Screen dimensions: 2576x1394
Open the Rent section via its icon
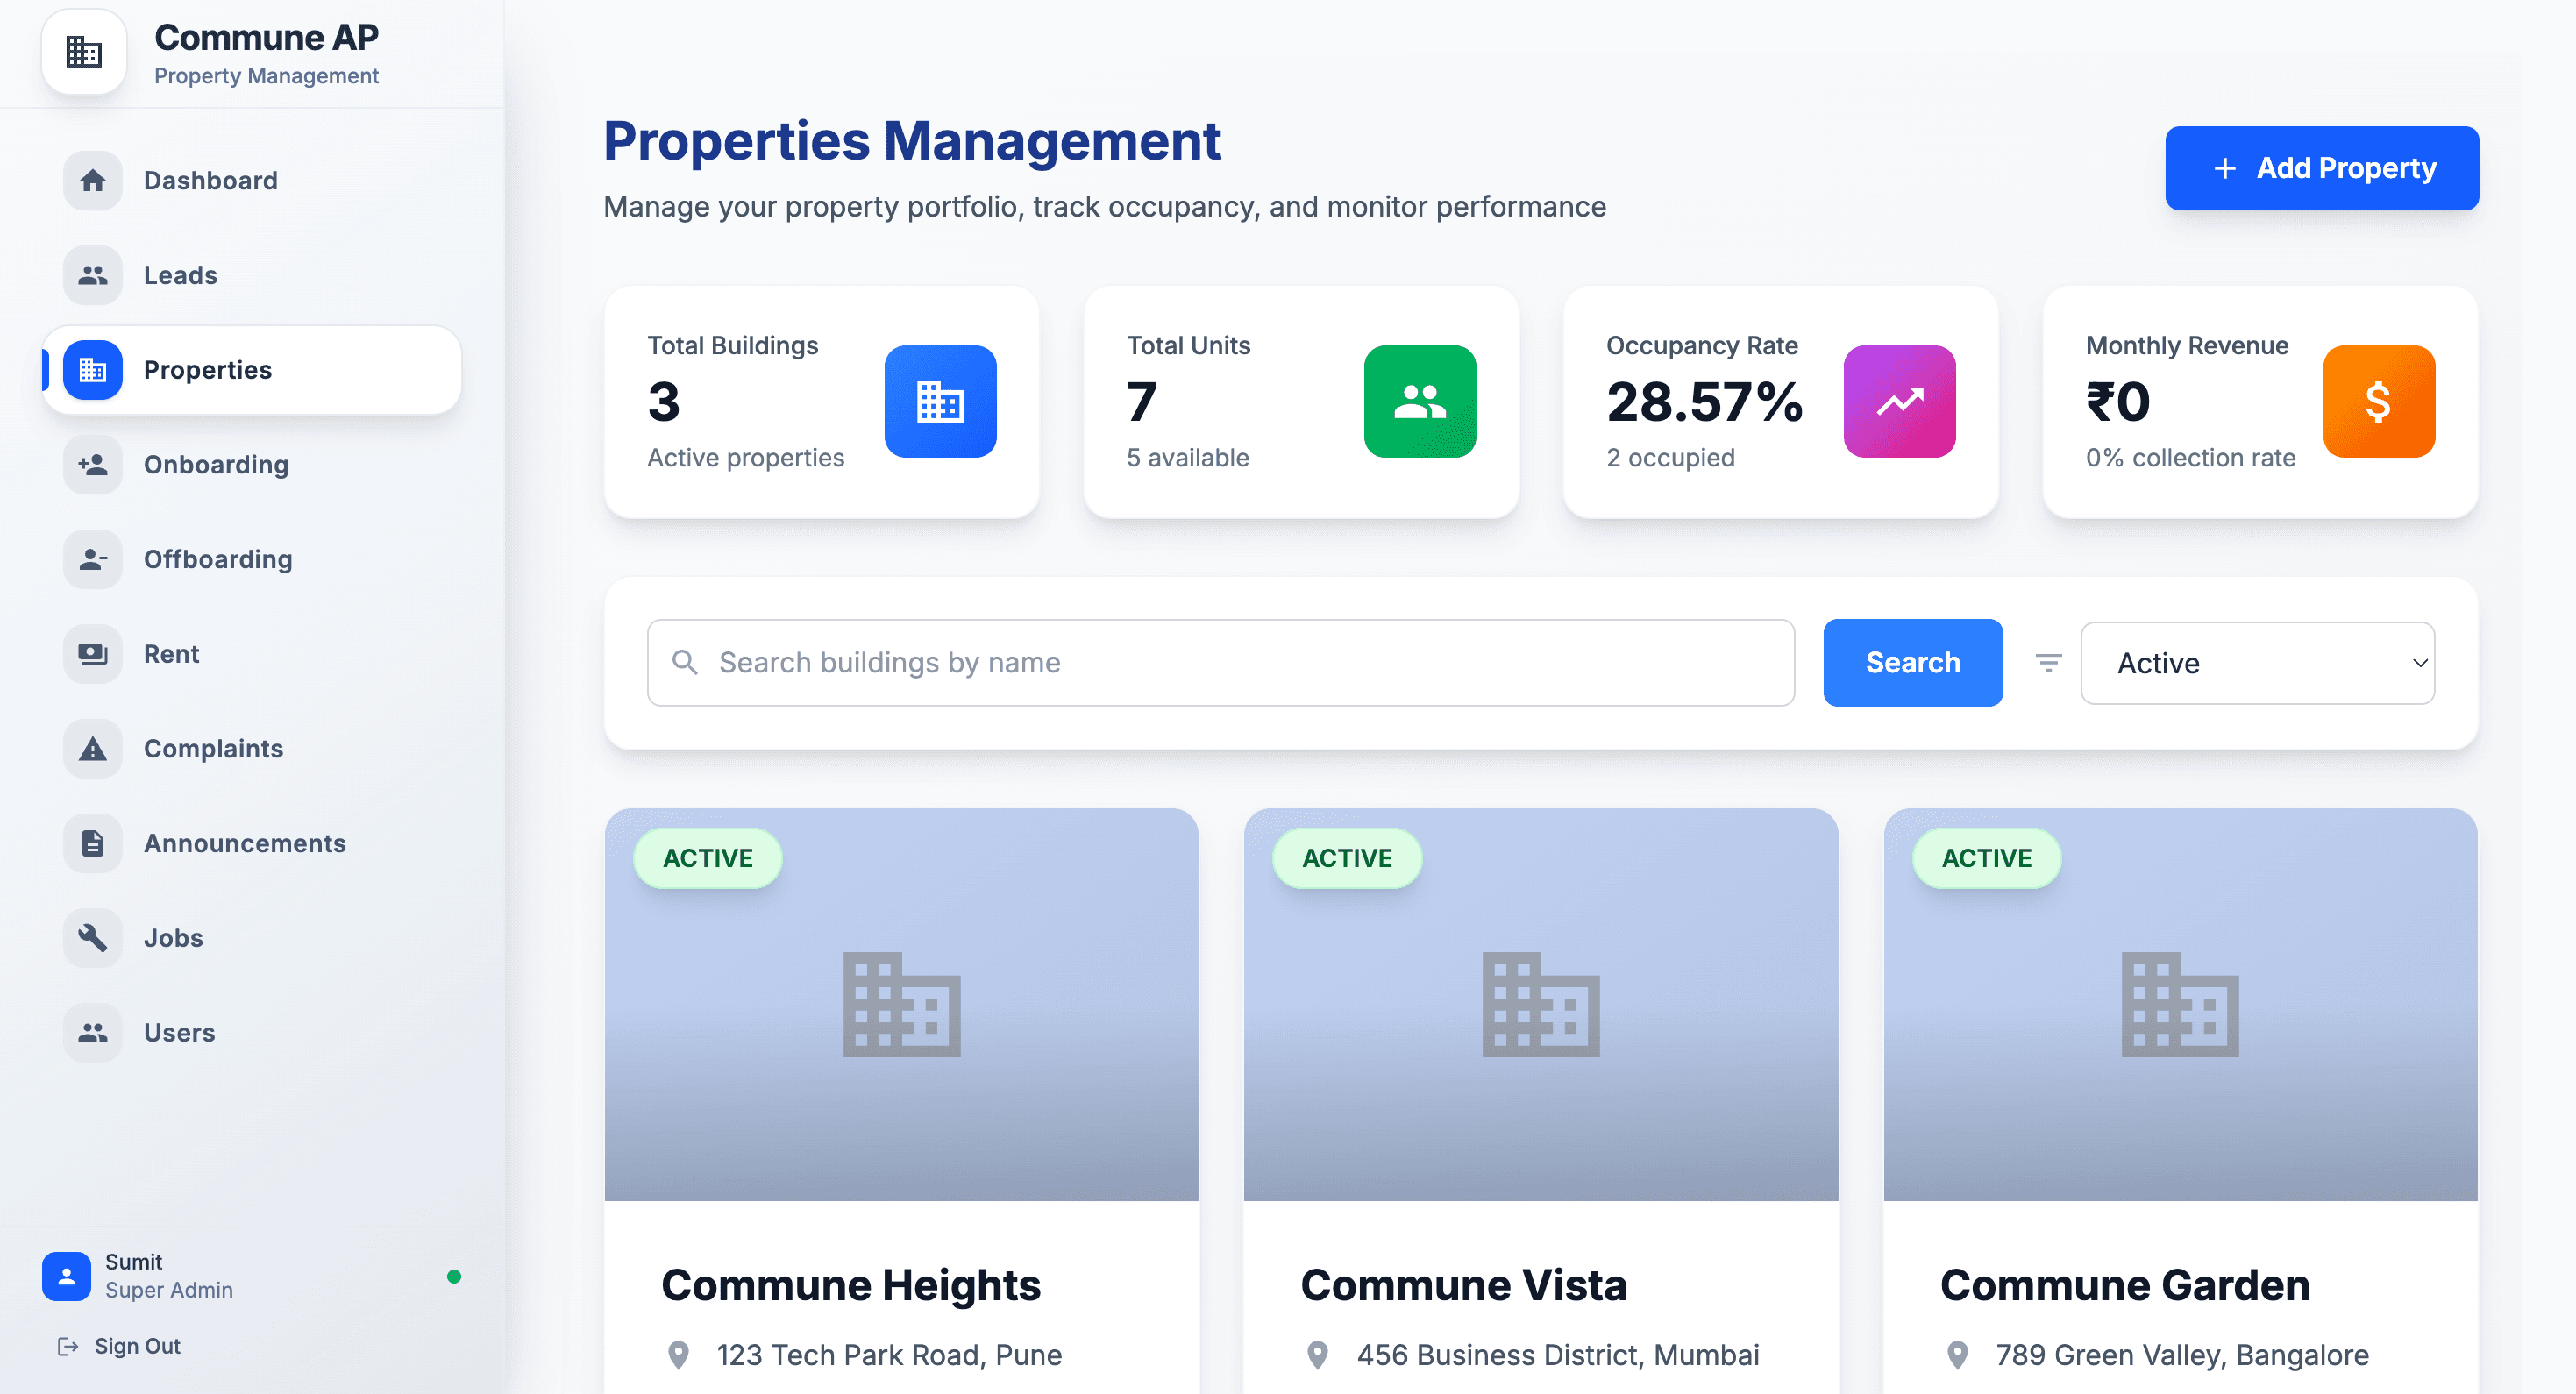coord(92,653)
